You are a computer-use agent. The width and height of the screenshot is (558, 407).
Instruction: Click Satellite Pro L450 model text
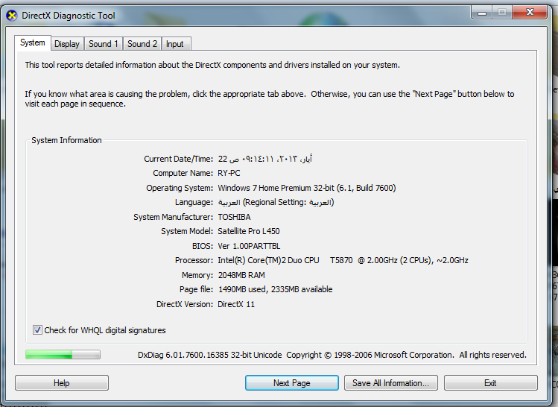(x=249, y=231)
